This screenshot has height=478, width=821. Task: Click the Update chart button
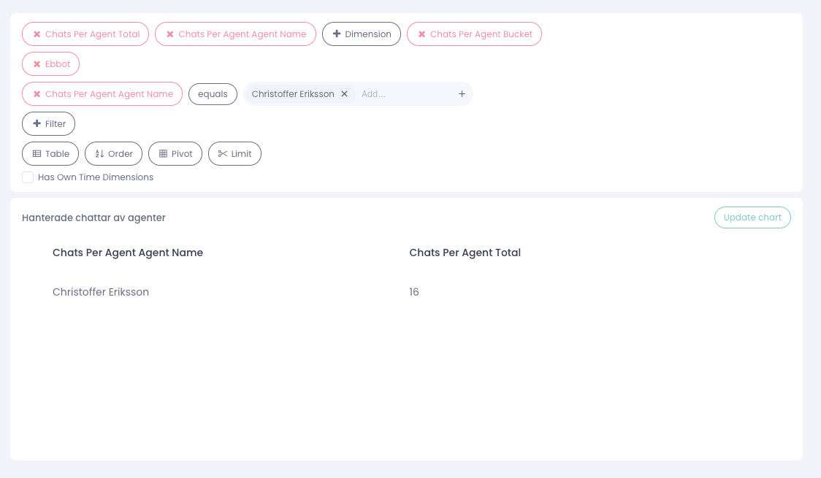pos(752,217)
